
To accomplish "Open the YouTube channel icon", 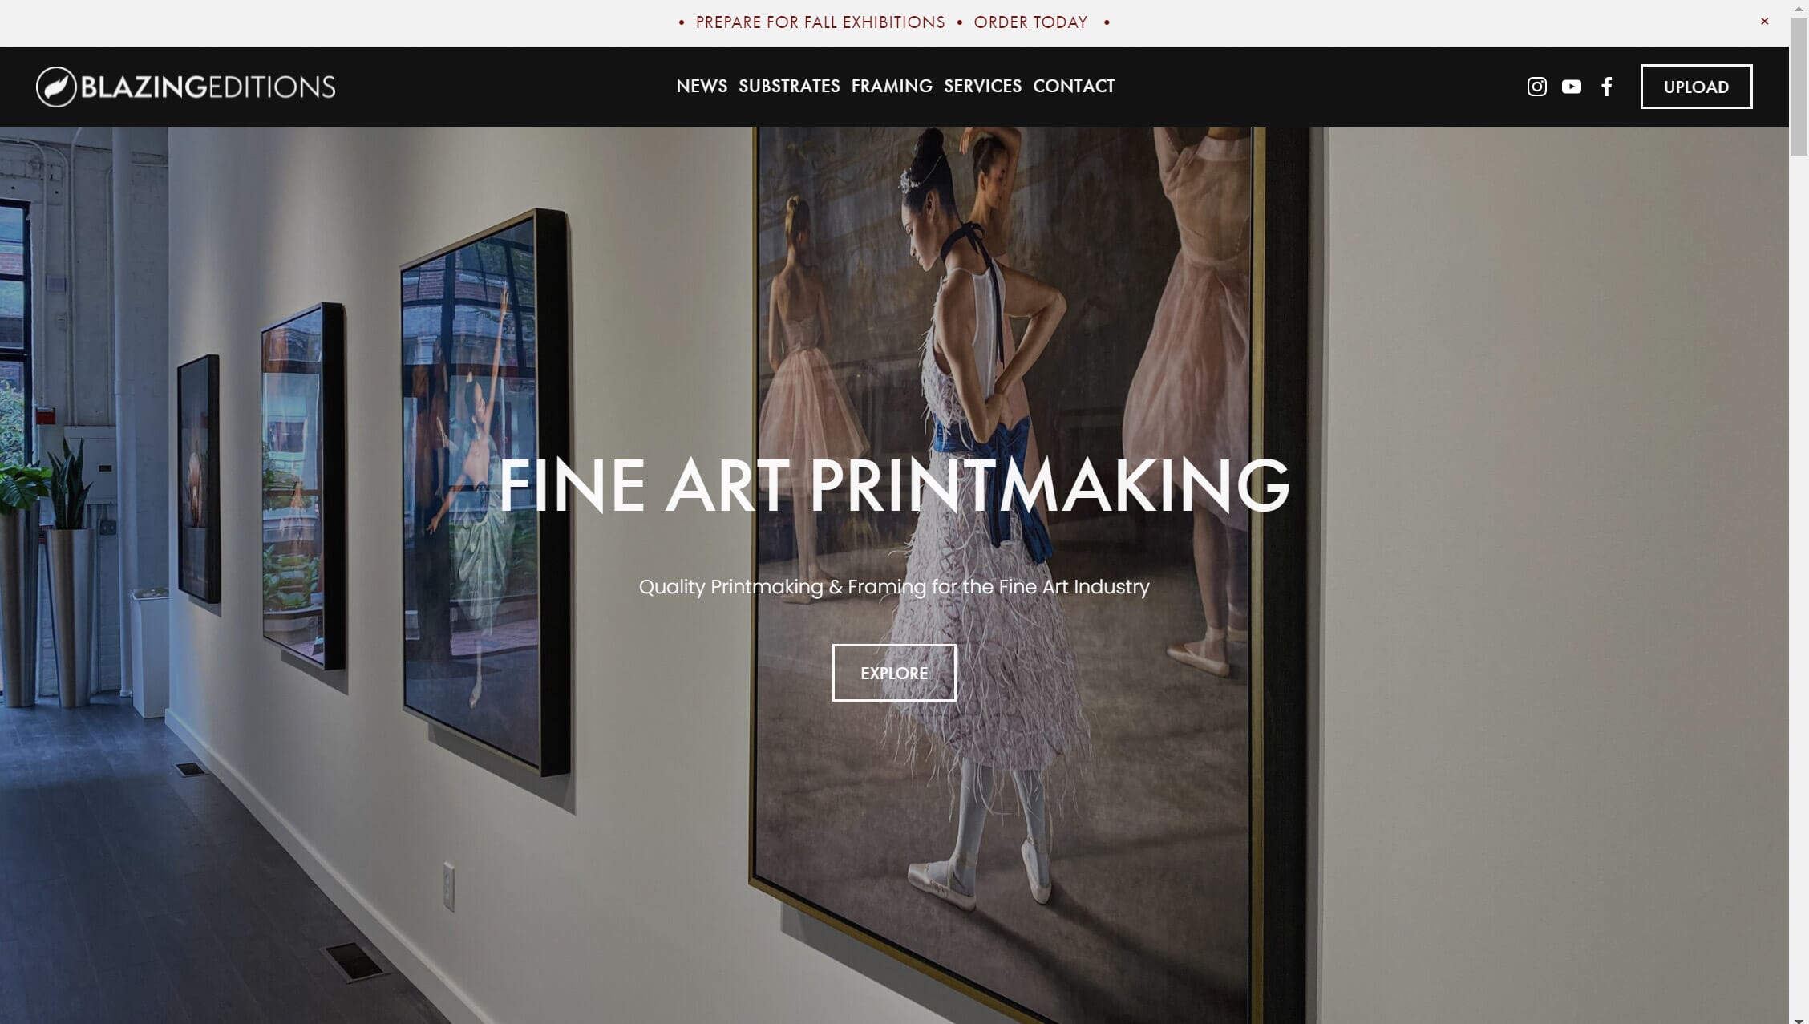I will tap(1572, 87).
